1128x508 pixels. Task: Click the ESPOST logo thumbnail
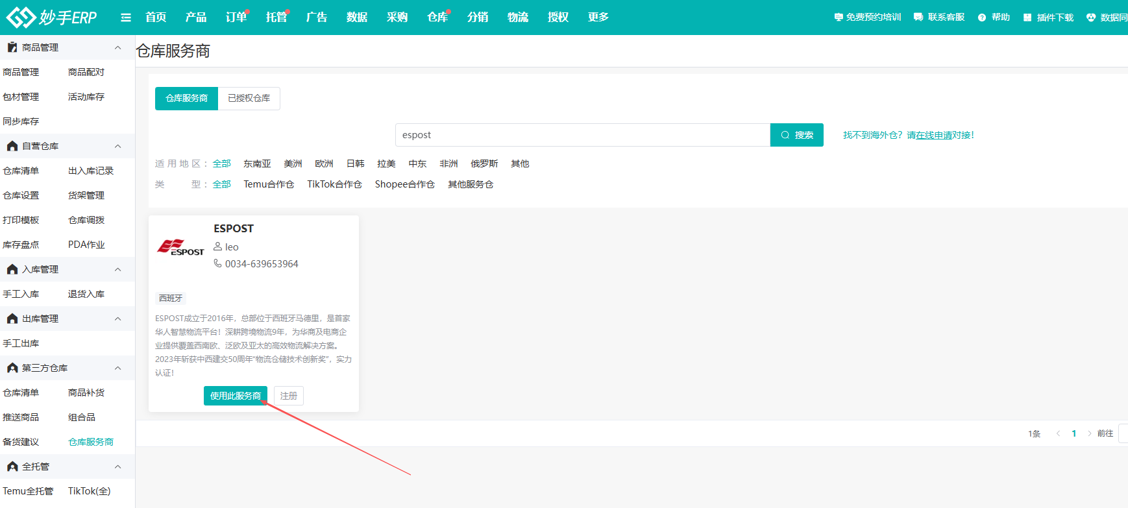(x=180, y=247)
